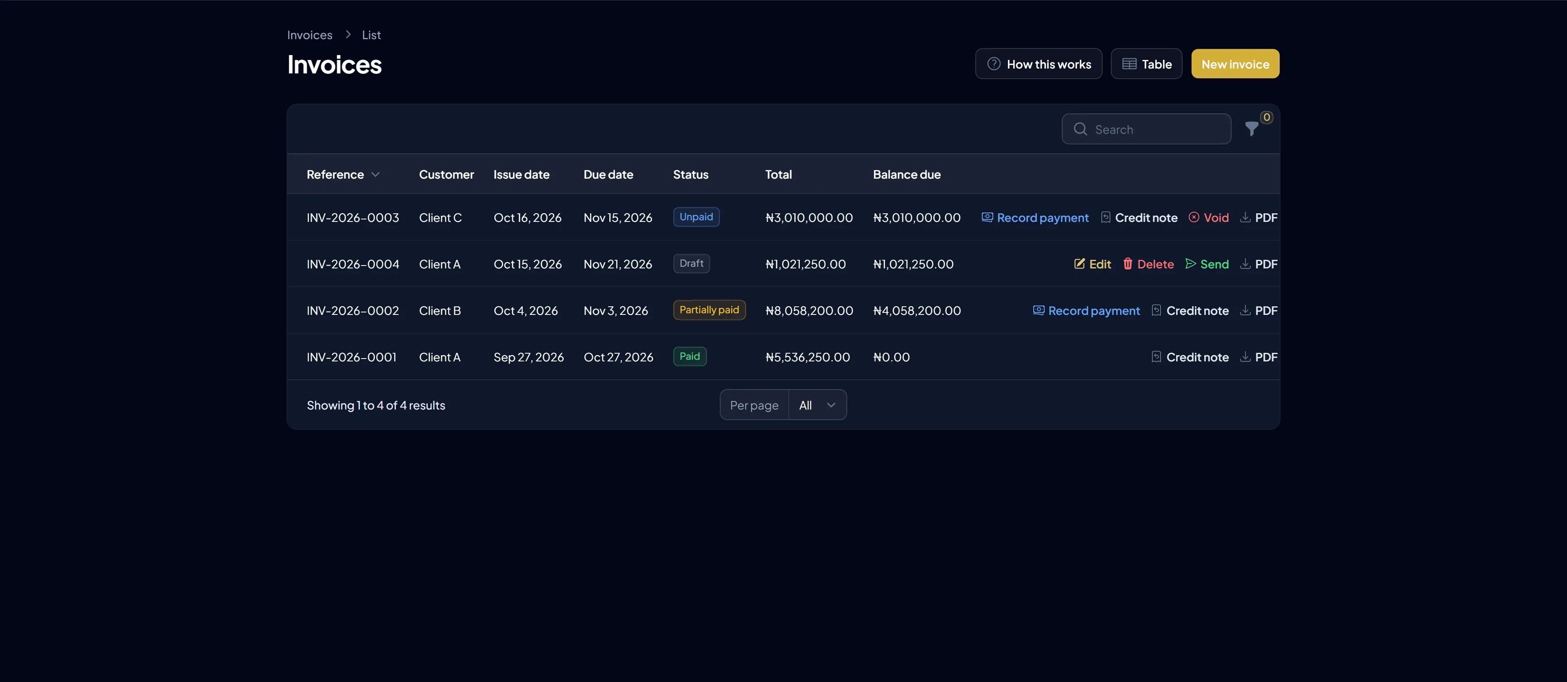Open invoice reference INV-2026-0002
Image resolution: width=1567 pixels, height=682 pixels.
353,310
